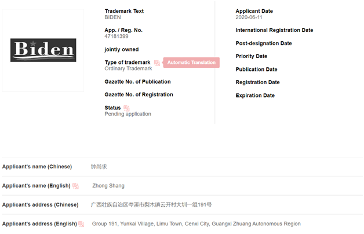The width and height of the screenshot is (364, 234).
Task: Click the Automatic Translation tooltip label
Action: (x=191, y=63)
